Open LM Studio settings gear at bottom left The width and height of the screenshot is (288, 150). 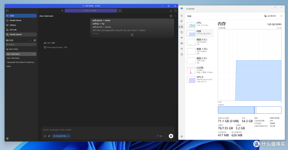click(7, 139)
